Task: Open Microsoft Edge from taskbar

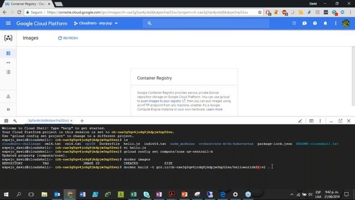Action: point(223,194)
